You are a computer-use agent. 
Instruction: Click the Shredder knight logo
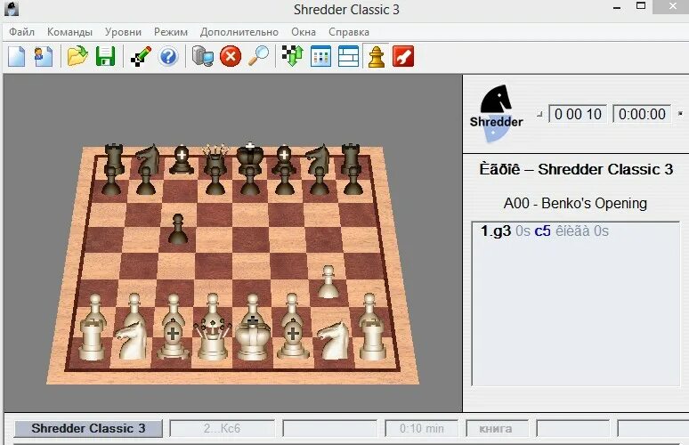tap(497, 113)
